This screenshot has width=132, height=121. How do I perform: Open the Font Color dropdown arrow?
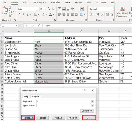(53, 14)
